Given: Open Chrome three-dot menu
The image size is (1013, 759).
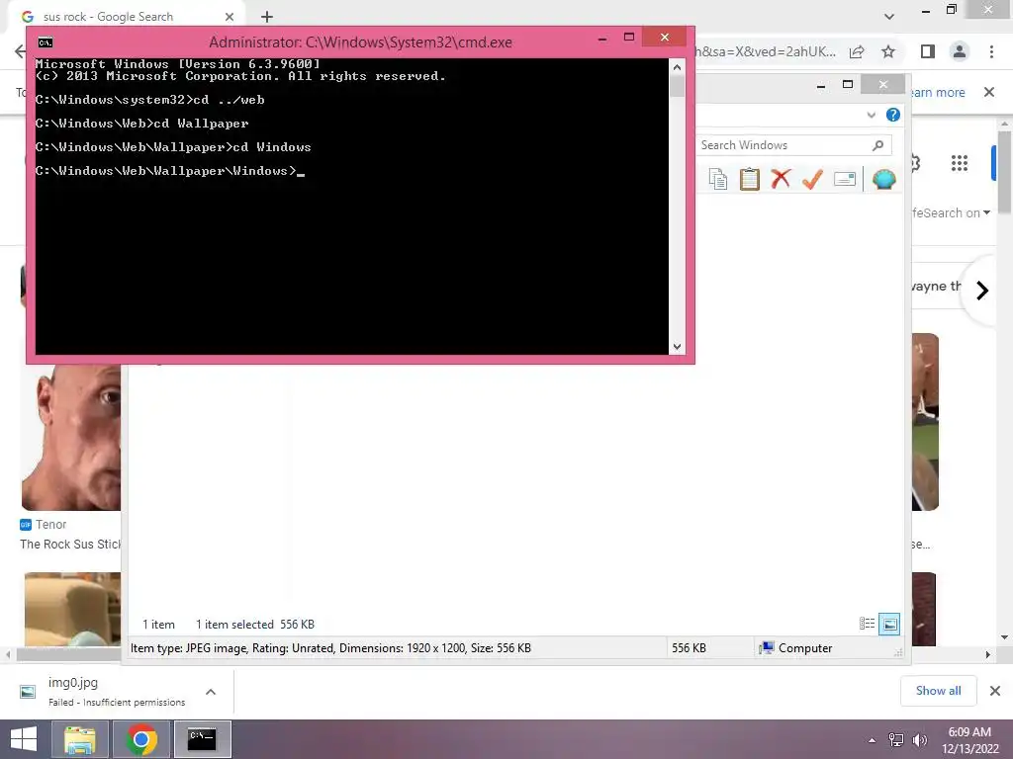Looking at the screenshot, I should tap(991, 51).
